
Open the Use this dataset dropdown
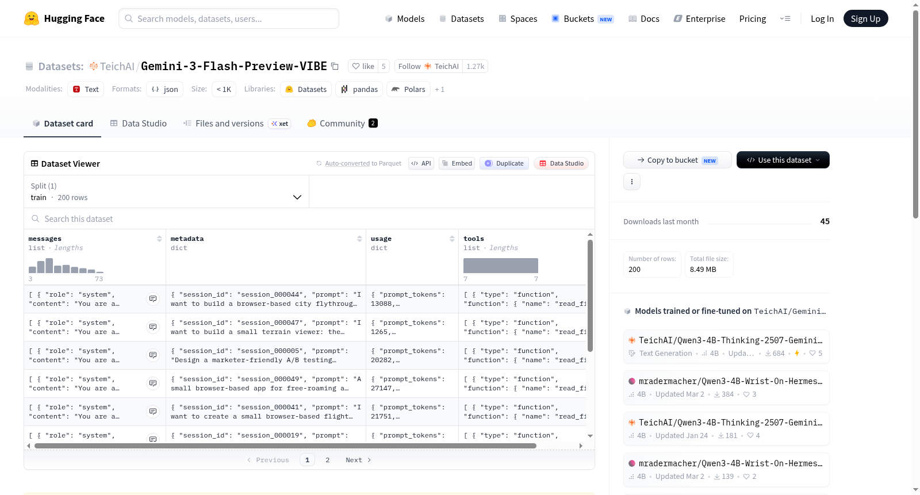click(783, 160)
